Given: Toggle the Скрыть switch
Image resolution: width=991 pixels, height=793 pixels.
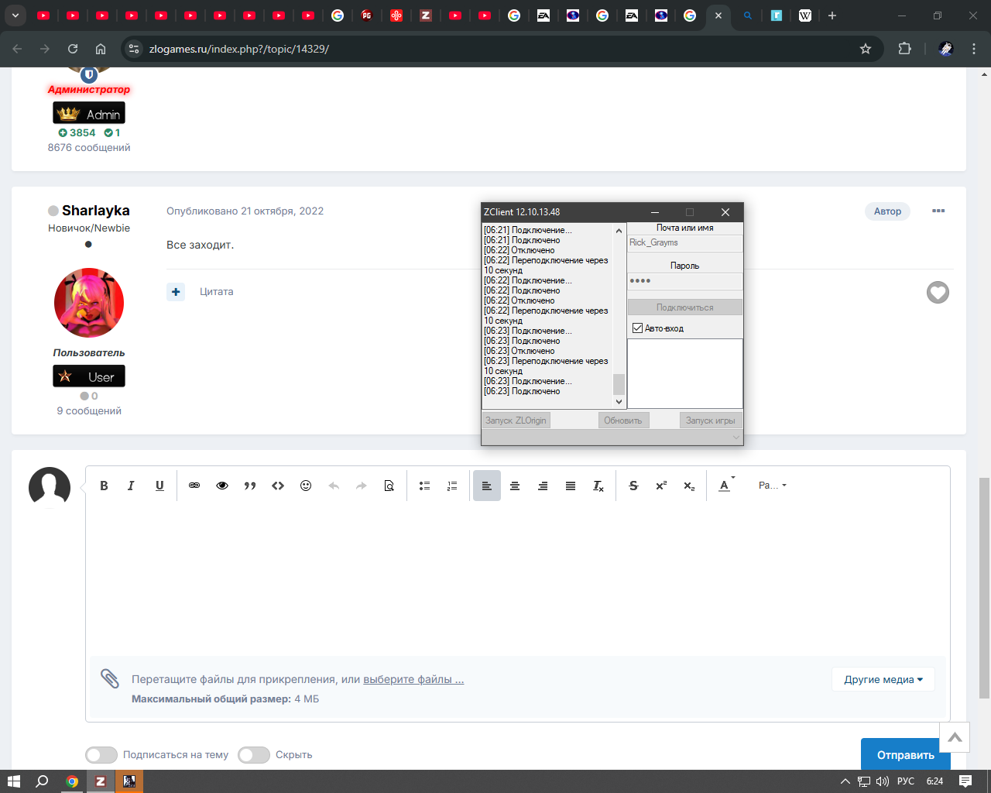Looking at the screenshot, I should click(x=254, y=755).
